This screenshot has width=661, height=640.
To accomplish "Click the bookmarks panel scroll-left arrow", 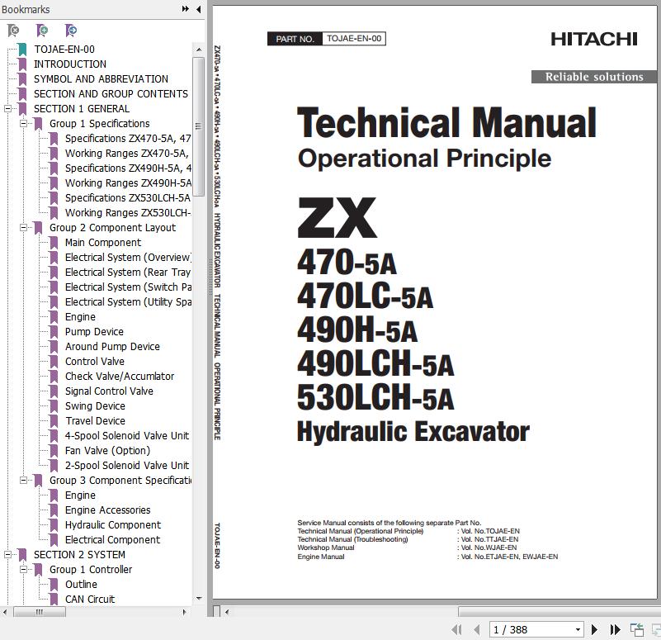I will (5, 612).
